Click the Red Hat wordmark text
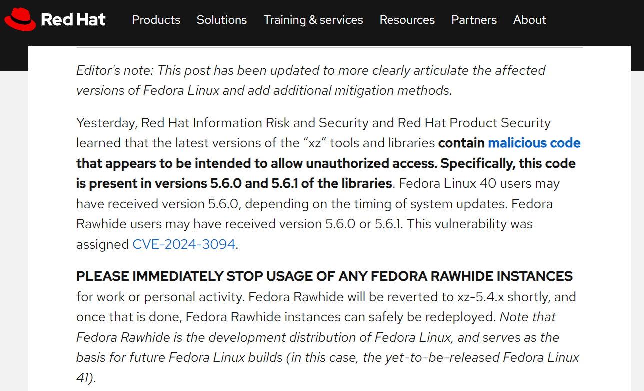The width and height of the screenshot is (644, 391). (x=73, y=20)
